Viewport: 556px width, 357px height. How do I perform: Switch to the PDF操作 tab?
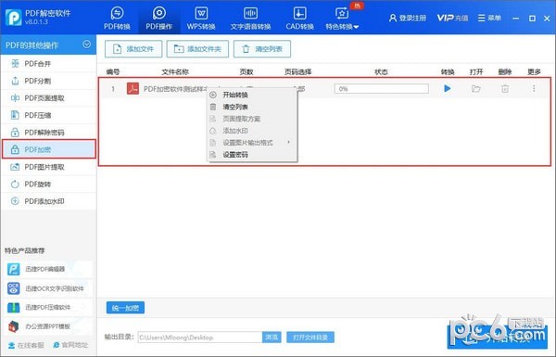coord(158,19)
